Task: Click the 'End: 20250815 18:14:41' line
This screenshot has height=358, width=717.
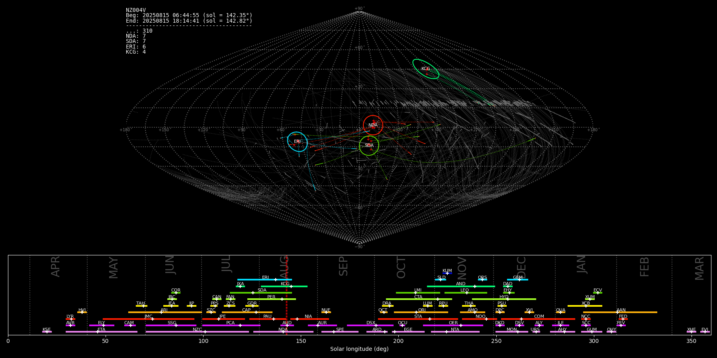Action: [189, 21]
